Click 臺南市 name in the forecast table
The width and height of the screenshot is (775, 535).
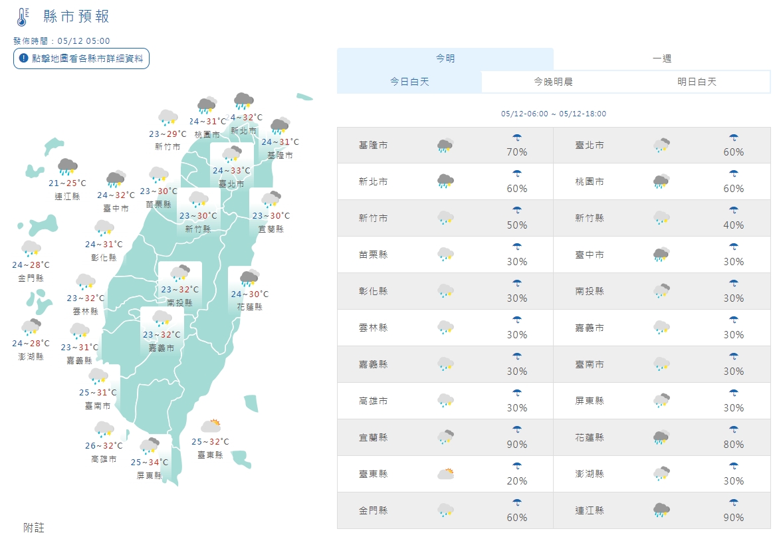point(589,364)
